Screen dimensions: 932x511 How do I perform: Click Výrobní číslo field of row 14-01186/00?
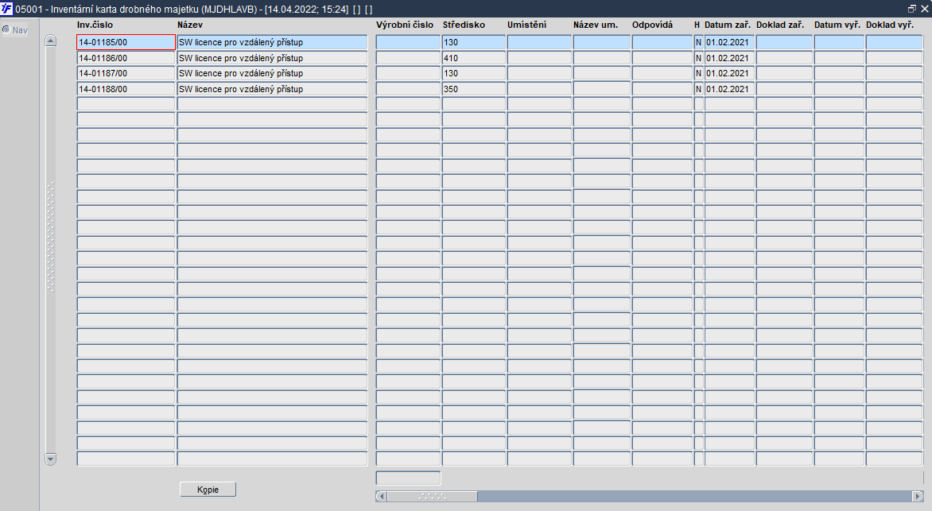tap(408, 58)
